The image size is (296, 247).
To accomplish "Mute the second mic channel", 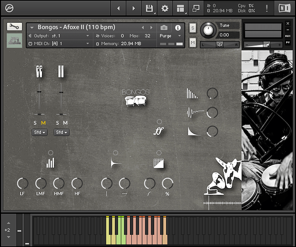I will [65, 123].
